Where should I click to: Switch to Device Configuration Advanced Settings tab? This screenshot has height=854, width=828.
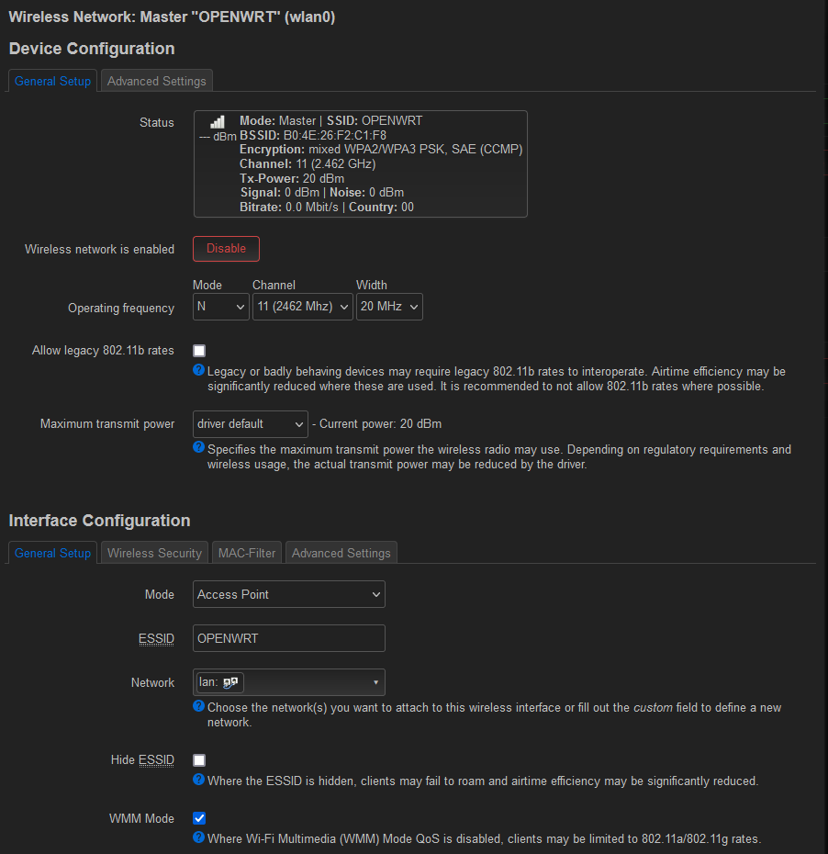pos(157,81)
